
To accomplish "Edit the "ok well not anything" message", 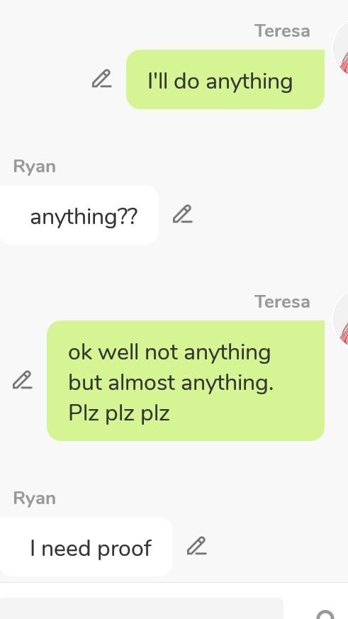I will 23,380.
